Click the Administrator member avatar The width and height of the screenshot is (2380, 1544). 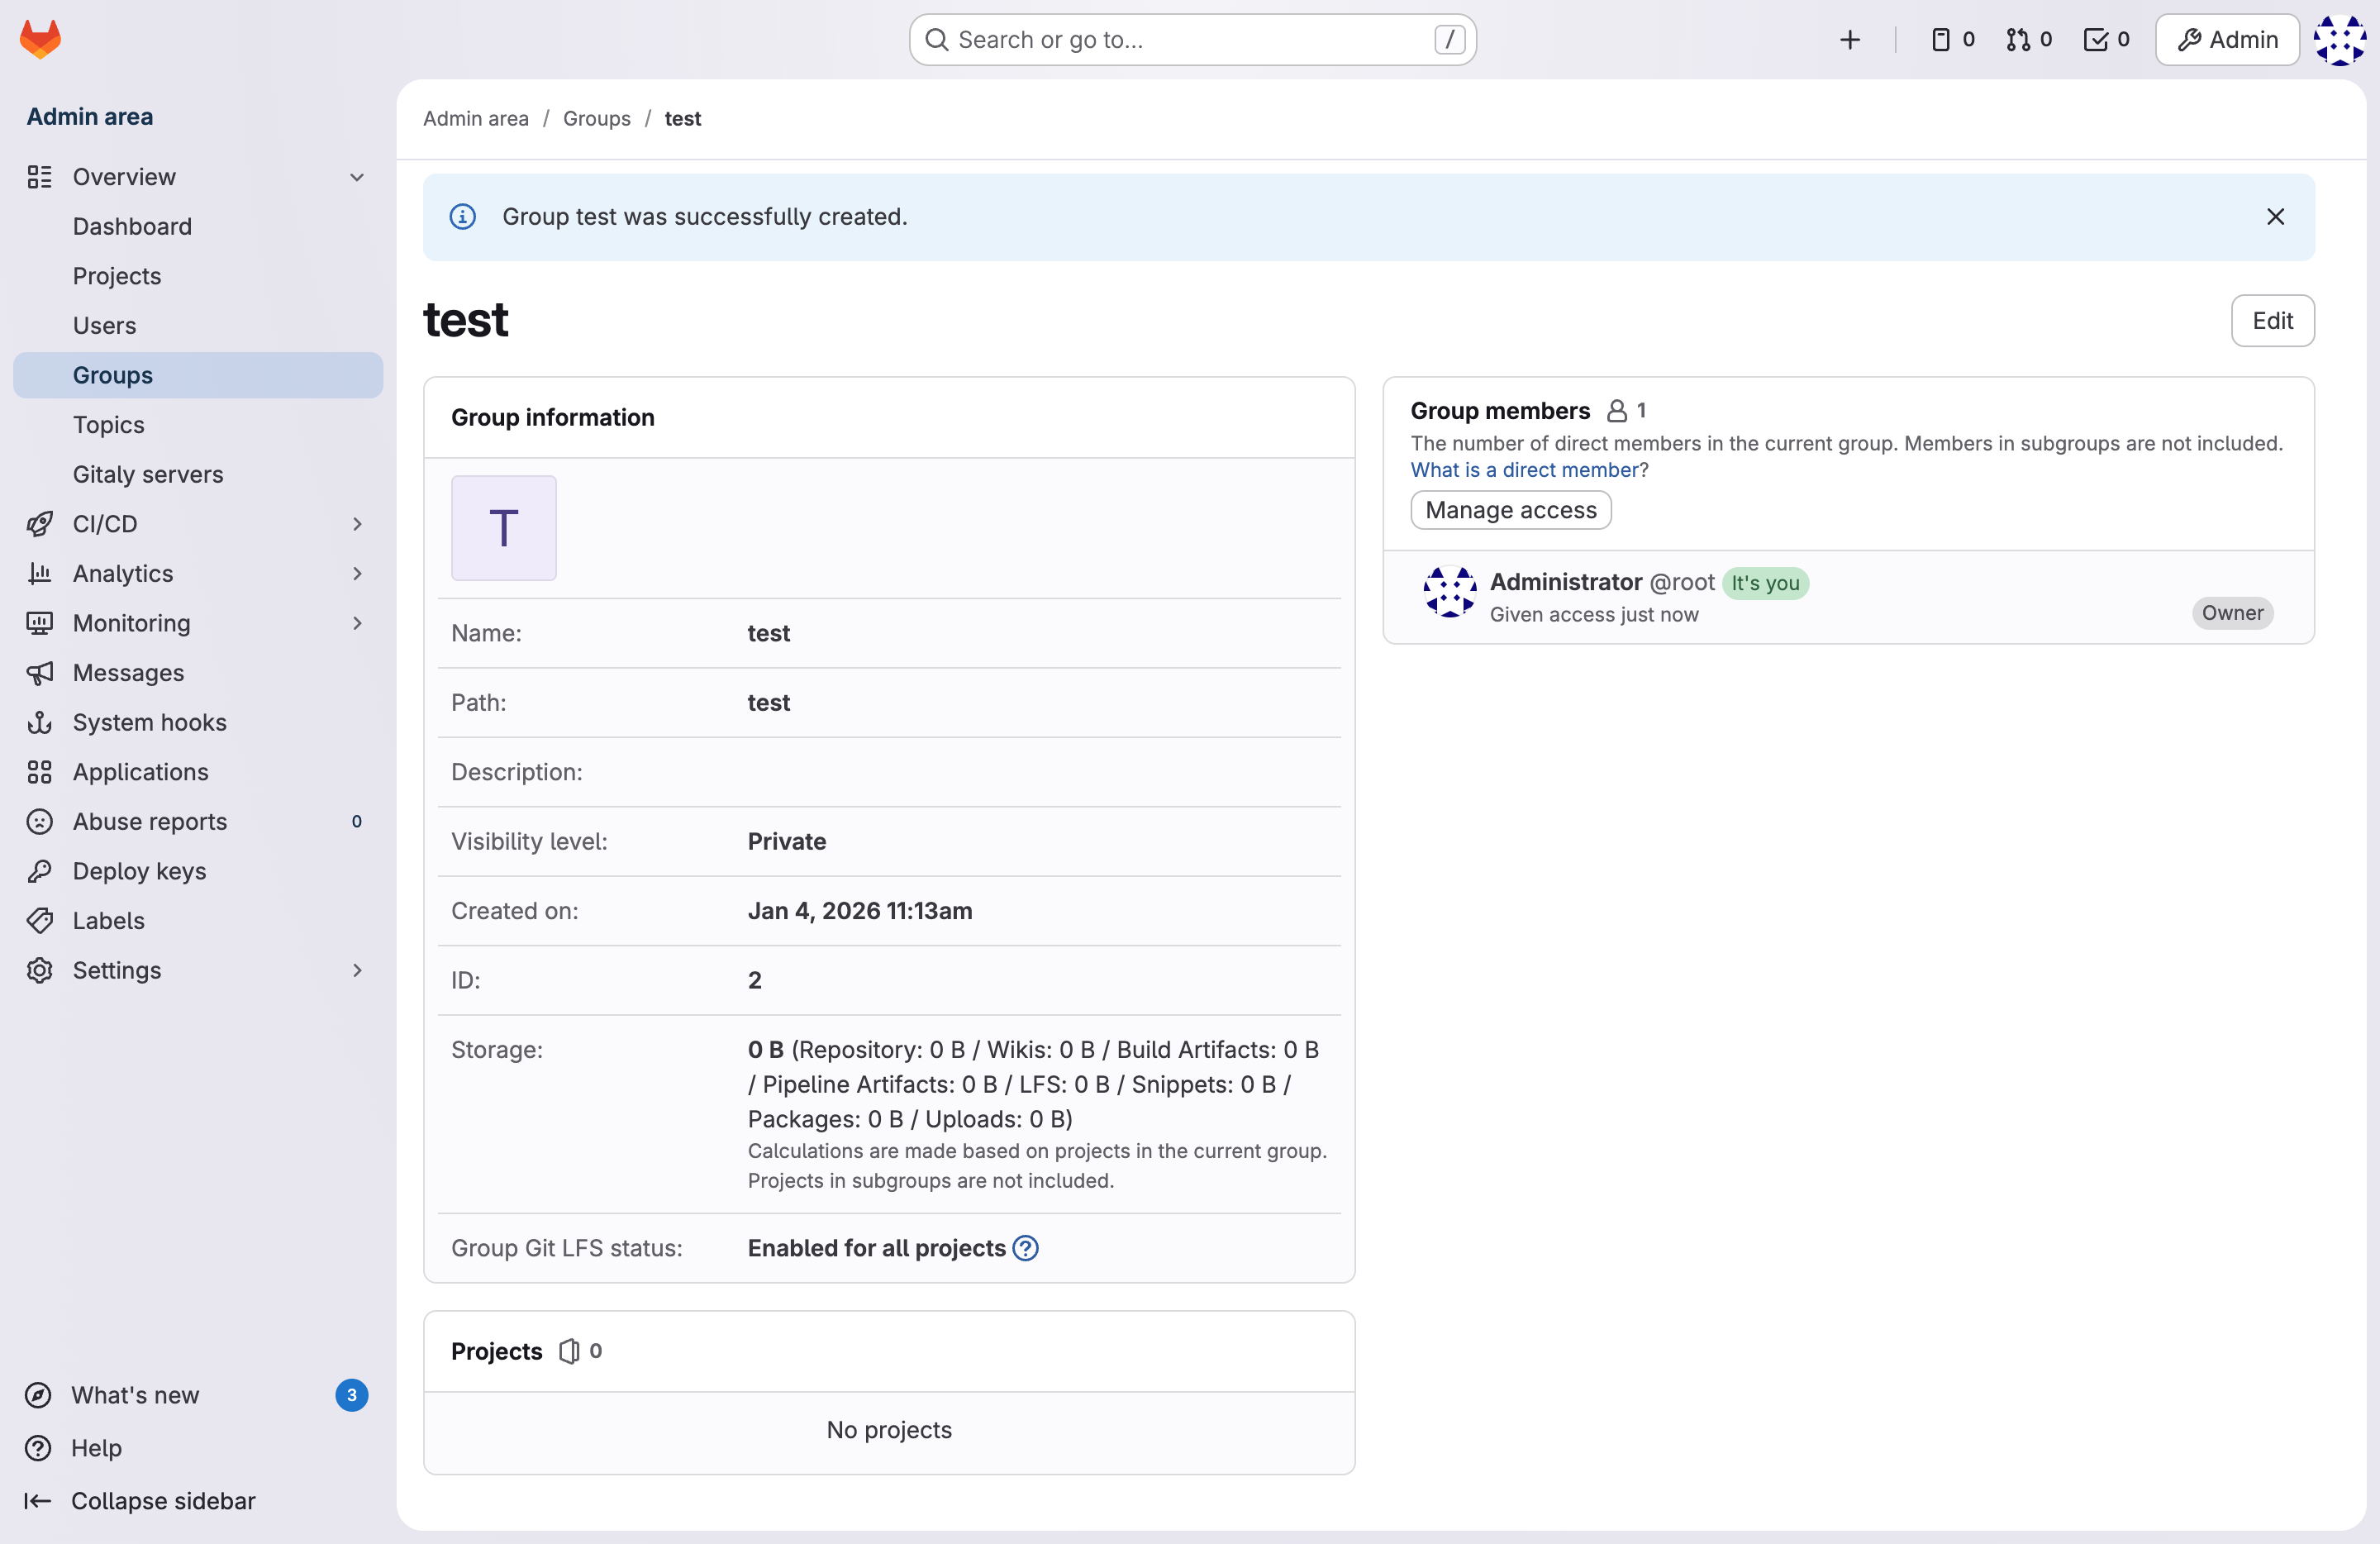click(1449, 592)
